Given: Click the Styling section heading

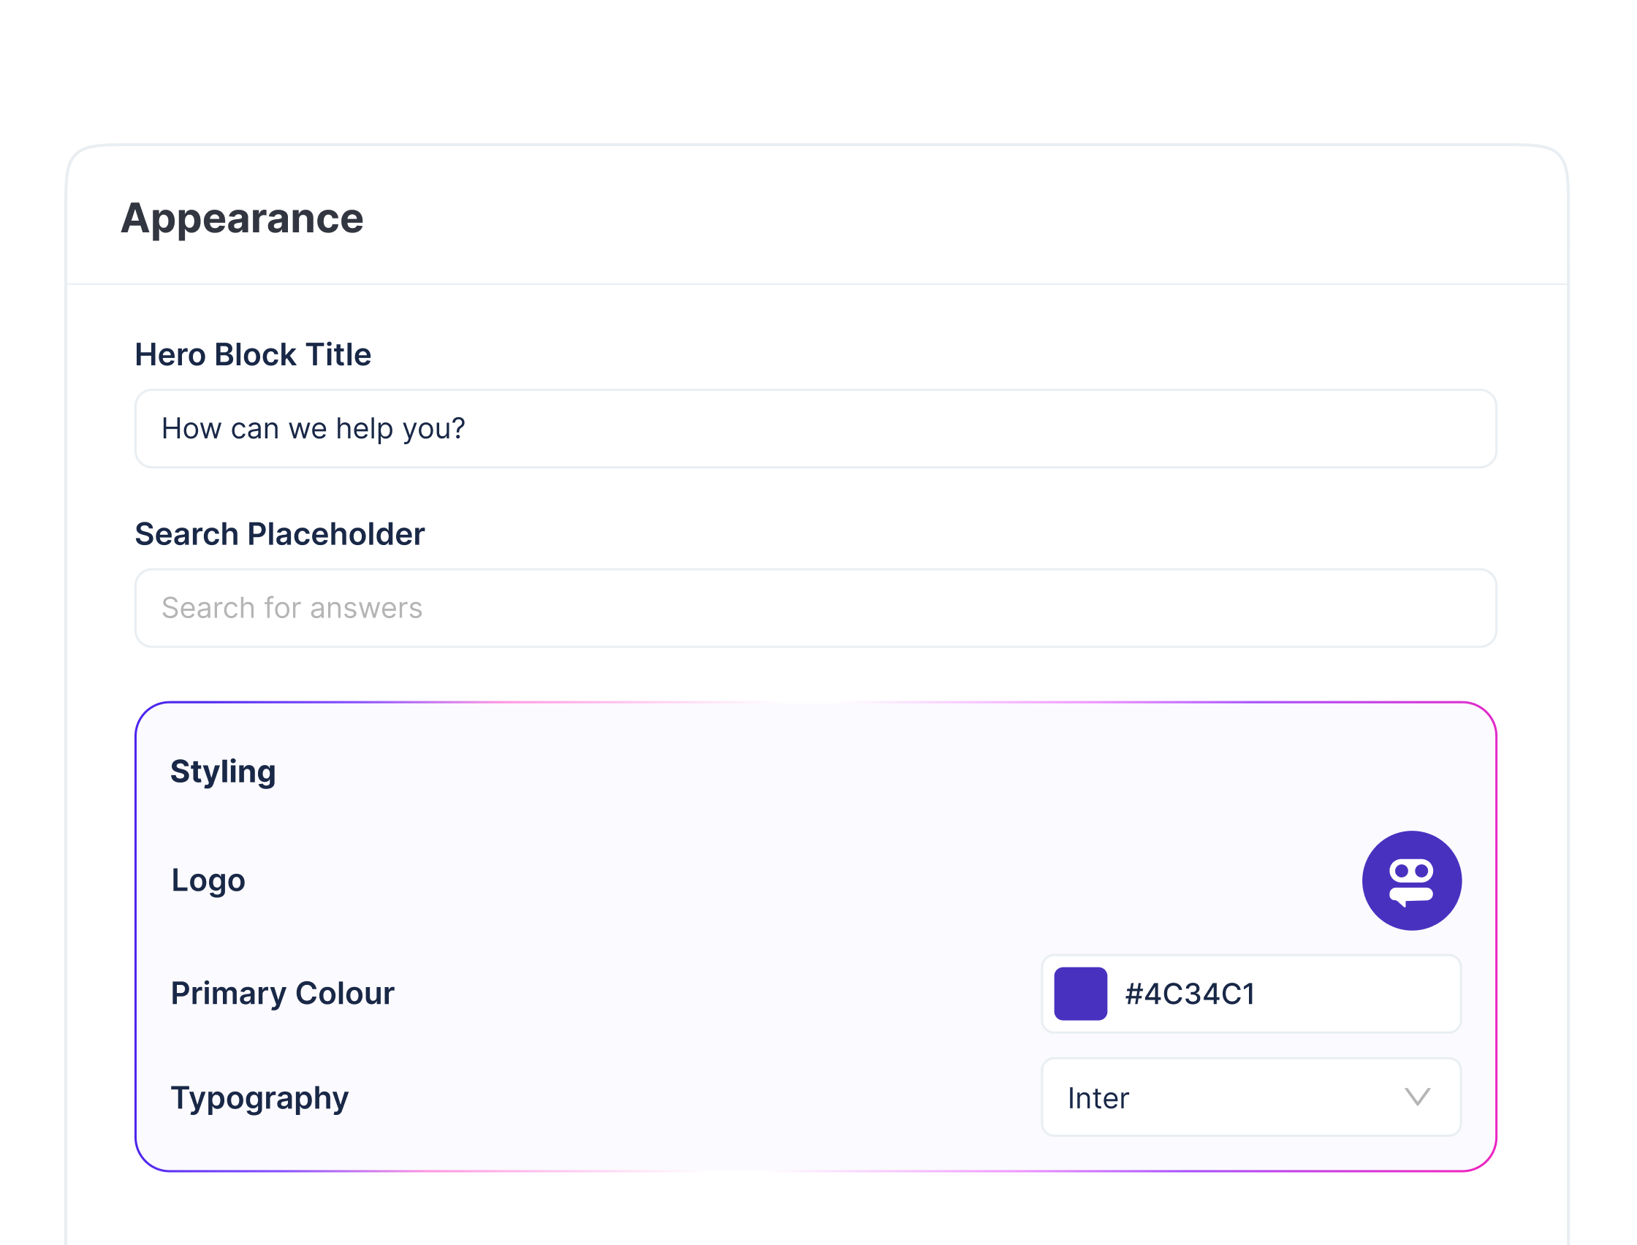Looking at the screenshot, I should pos(223,772).
